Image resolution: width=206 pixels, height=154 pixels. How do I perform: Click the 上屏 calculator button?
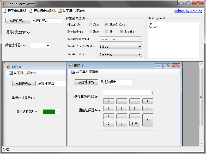pos(135,124)
